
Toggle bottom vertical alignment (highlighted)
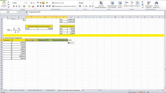43,3
